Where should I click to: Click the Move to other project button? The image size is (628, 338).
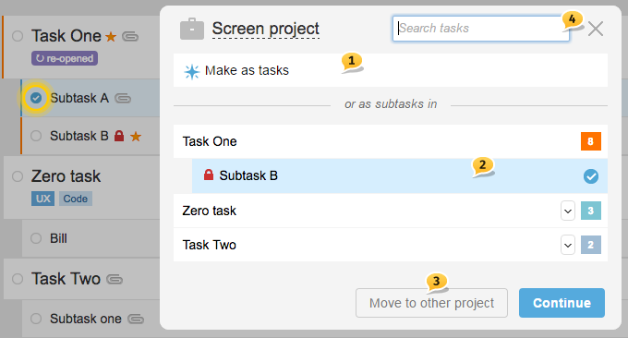[432, 303]
